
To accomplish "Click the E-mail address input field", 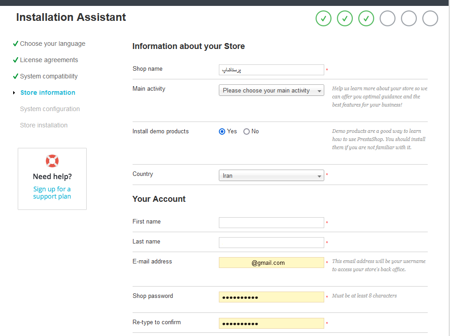I will 271,263.
